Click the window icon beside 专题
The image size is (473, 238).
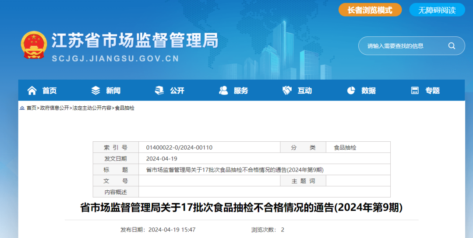click(415, 91)
